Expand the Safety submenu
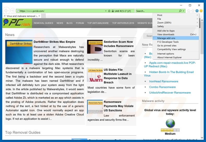 176,26
